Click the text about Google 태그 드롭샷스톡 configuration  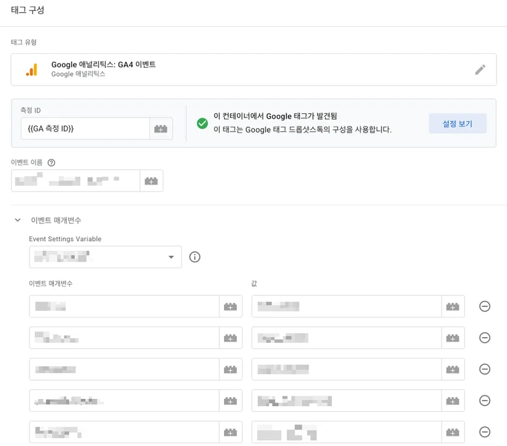(x=302, y=130)
